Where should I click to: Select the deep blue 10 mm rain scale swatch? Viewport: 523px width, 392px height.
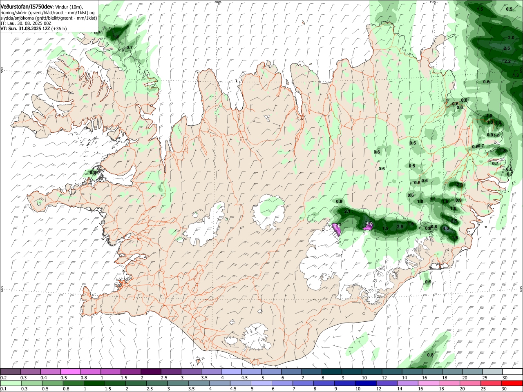click(365, 383)
